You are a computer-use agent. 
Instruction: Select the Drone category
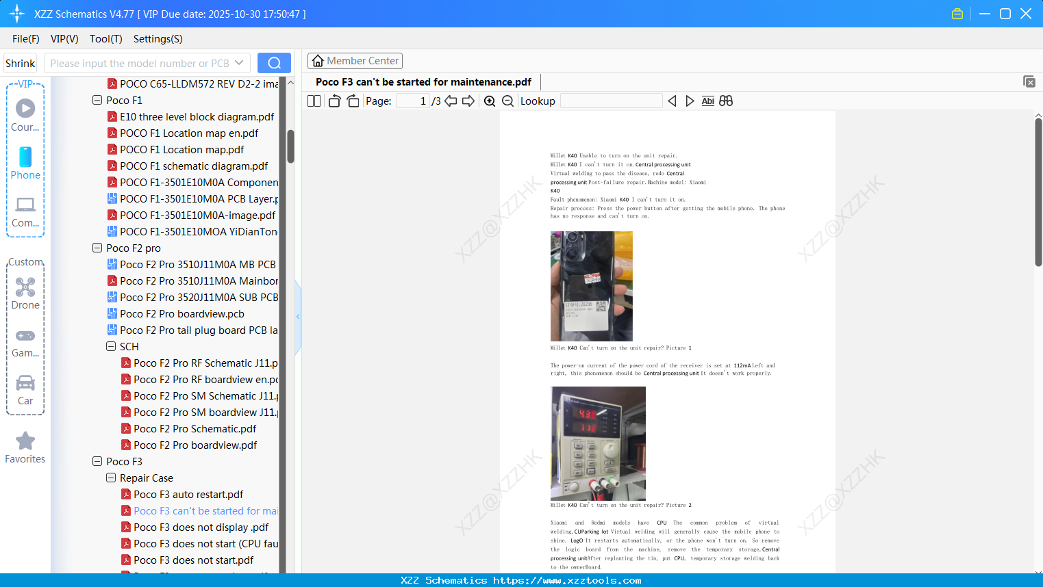[25, 293]
